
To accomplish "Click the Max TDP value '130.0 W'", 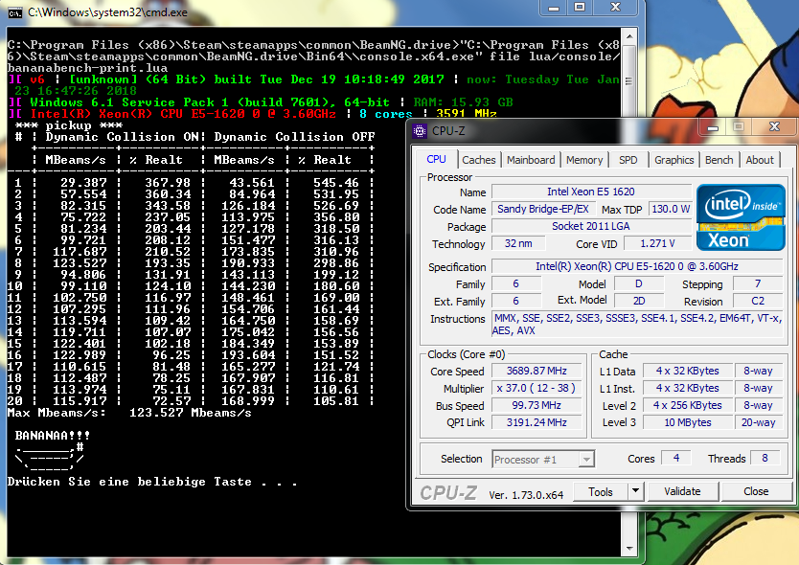I will (x=670, y=209).
